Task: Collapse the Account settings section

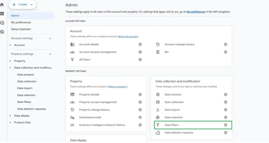Action: tap(50, 38)
